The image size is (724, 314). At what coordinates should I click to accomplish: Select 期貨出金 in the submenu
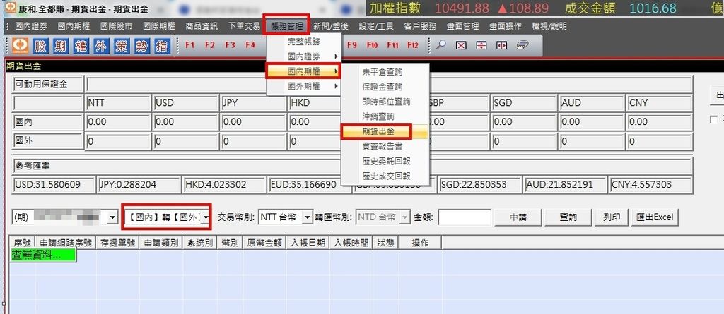tap(385, 131)
